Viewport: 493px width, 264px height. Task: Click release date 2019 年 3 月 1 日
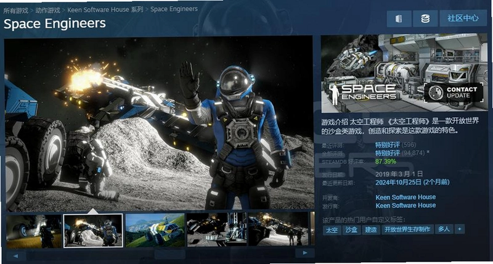[x=399, y=174]
